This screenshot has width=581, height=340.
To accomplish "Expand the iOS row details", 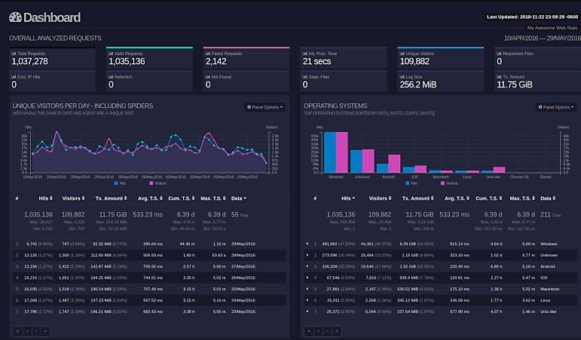I will (307, 277).
